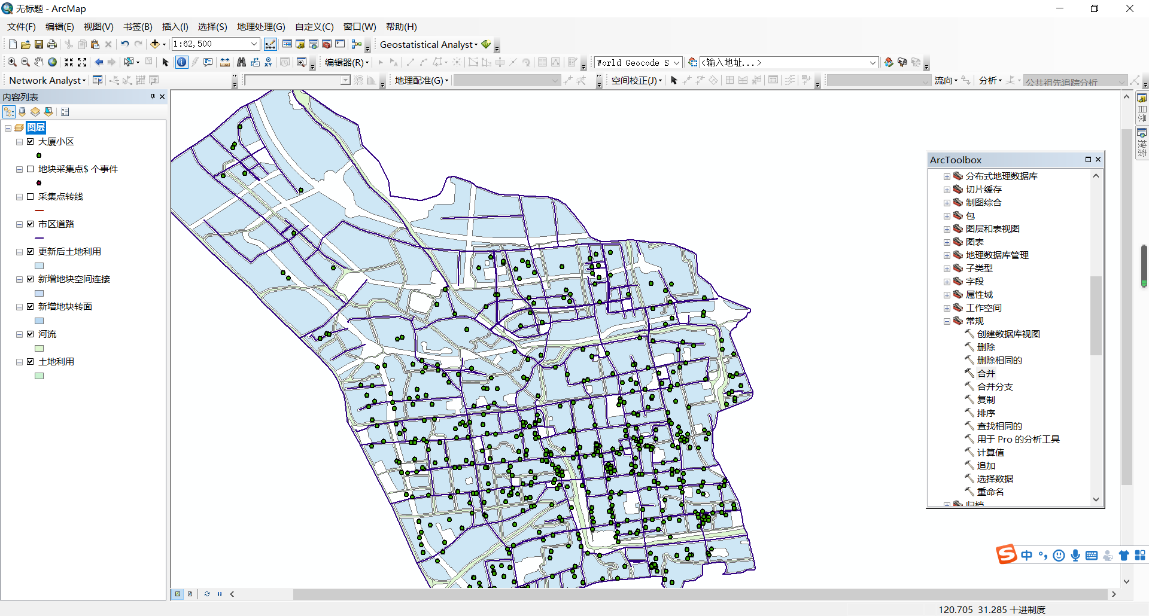Expand the 分布式地理数据库 toolbox node
This screenshot has width=1149, height=616.
click(x=947, y=176)
